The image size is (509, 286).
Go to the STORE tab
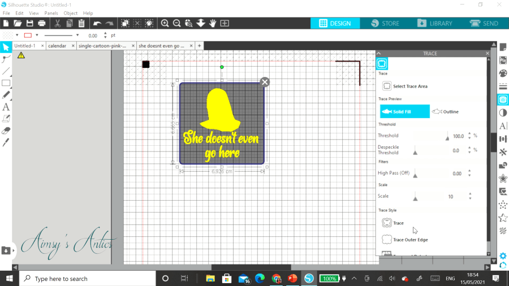(x=385, y=23)
